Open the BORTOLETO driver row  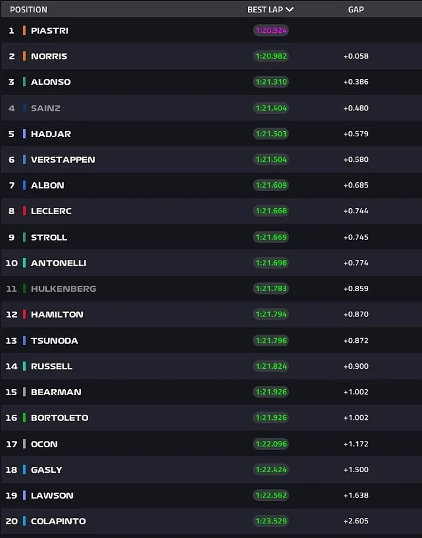click(59, 417)
